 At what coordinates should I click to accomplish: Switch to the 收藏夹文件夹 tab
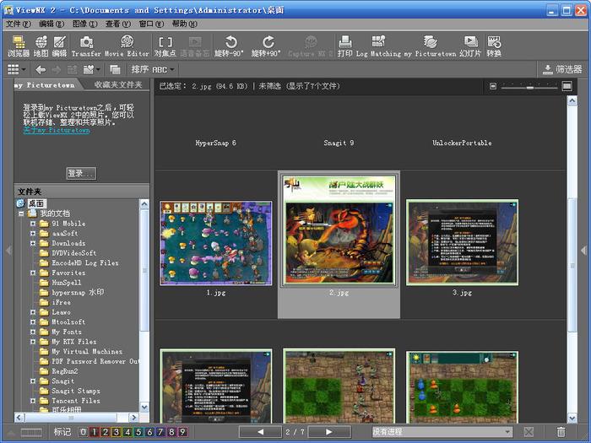(x=118, y=84)
